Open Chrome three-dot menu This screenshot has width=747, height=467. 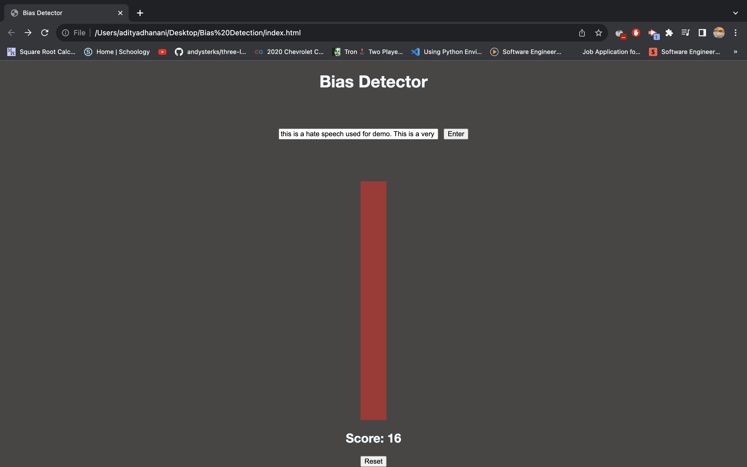coord(736,33)
